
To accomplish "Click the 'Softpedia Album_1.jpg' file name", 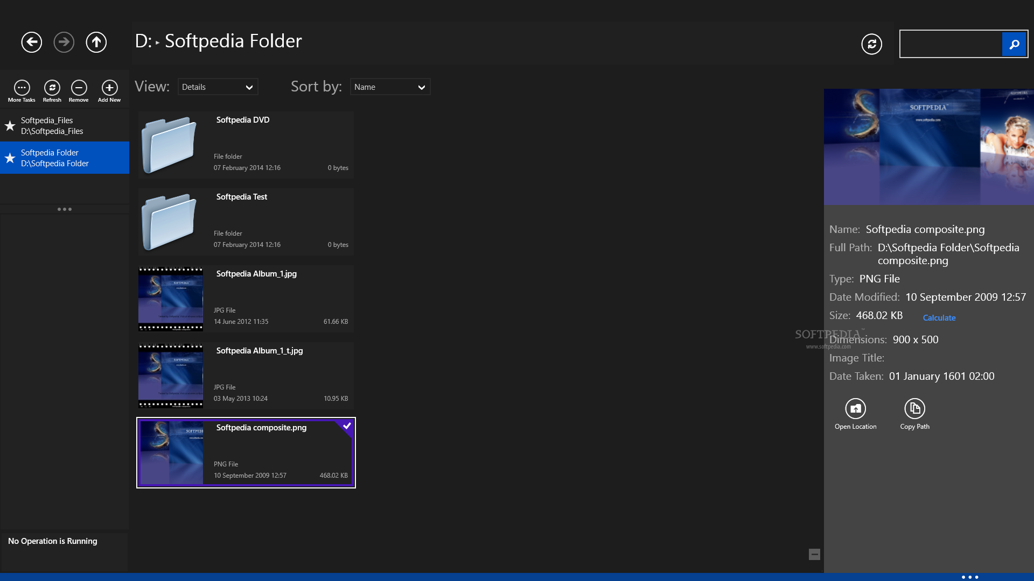I will click(x=256, y=274).
